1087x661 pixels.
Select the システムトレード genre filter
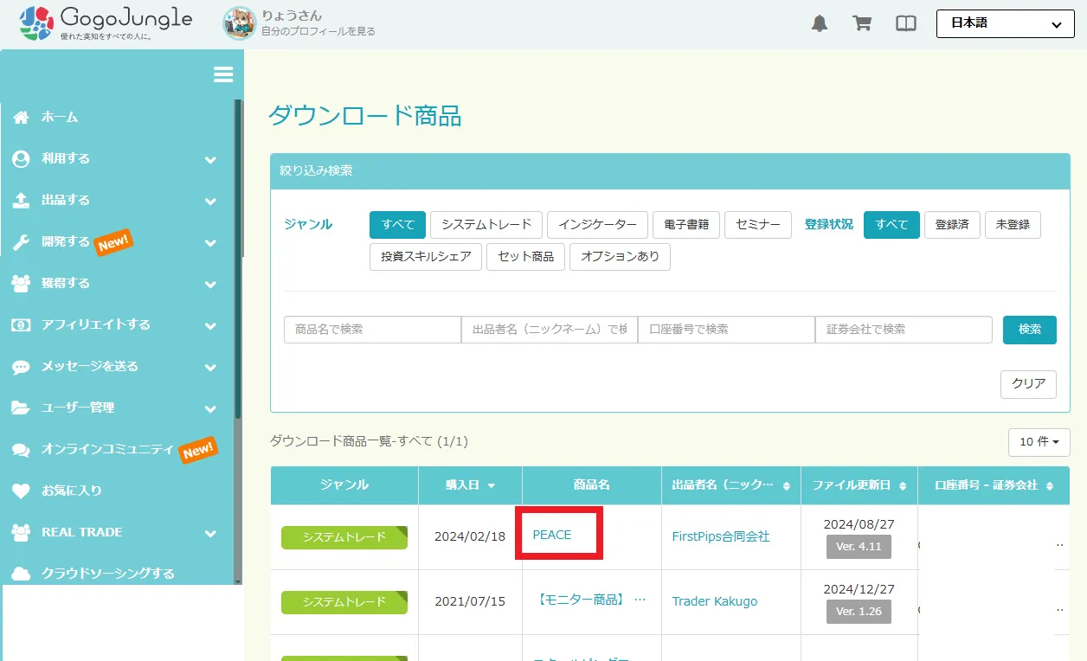pyautogui.click(x=486, y=225)
